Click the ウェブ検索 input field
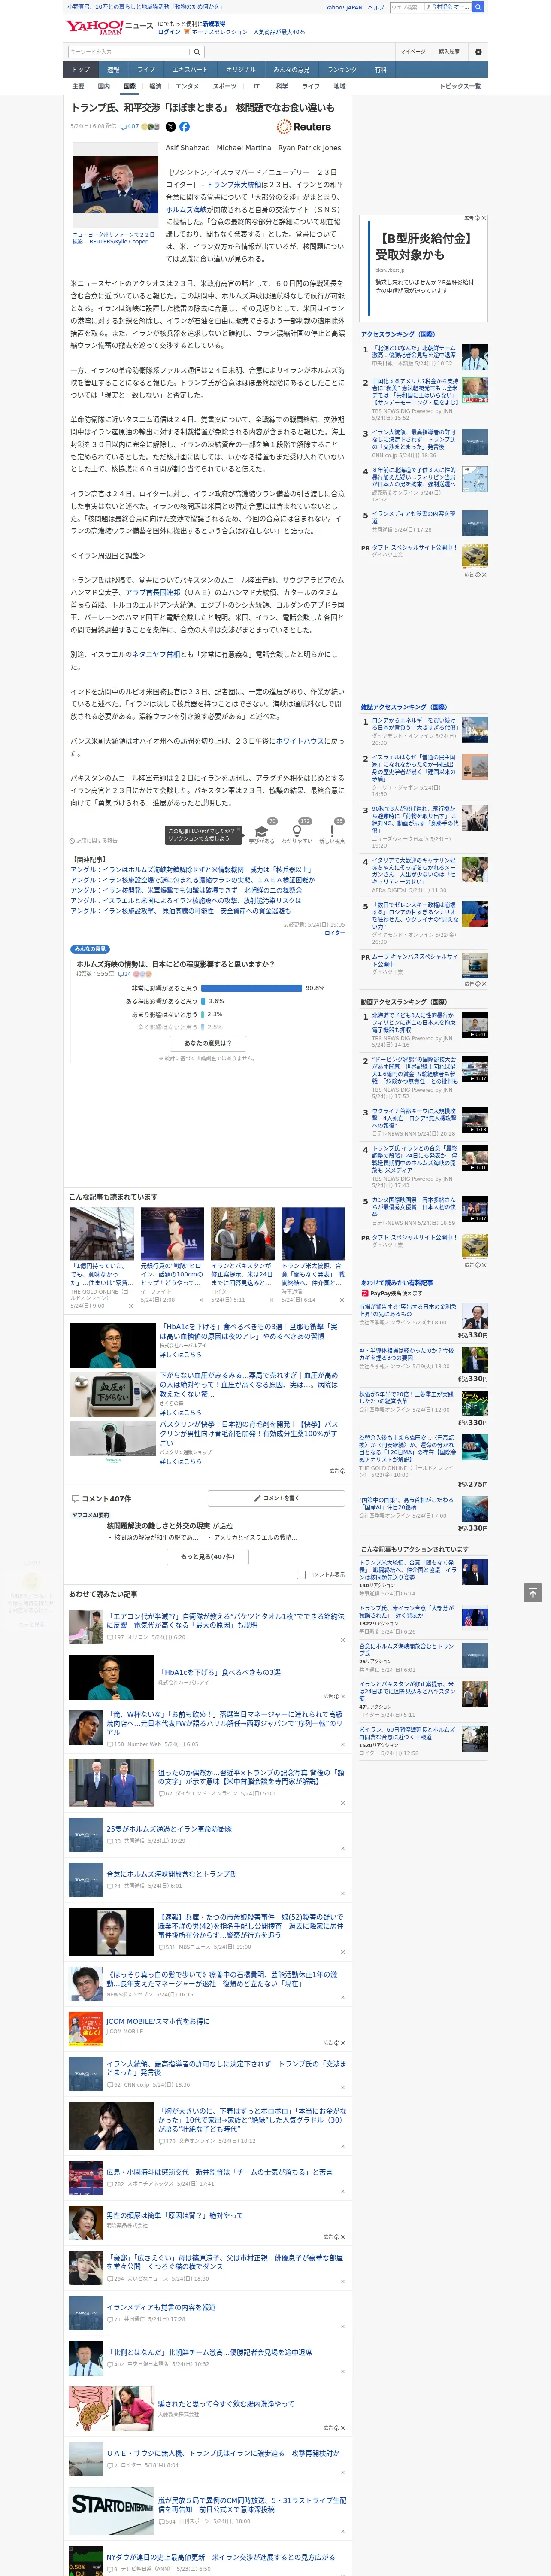 (x=406, y=7)
